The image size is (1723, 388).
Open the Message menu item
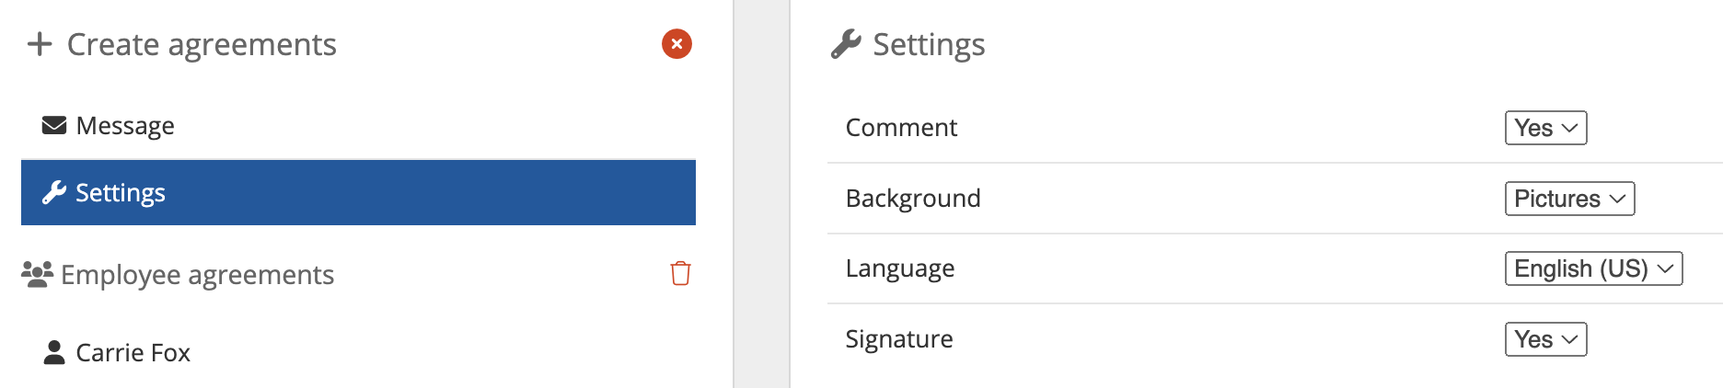click(125, 125)
